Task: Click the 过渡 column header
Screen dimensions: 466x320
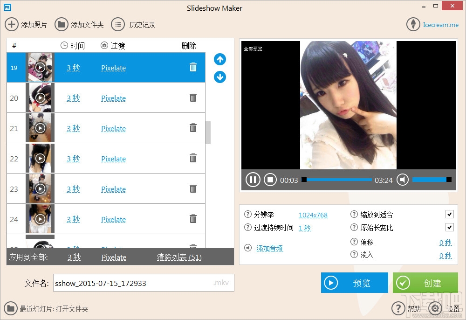Action: coord(113,46)
